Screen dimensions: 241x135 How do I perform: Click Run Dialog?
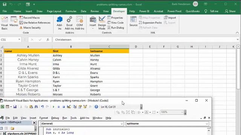click(116, 28)
